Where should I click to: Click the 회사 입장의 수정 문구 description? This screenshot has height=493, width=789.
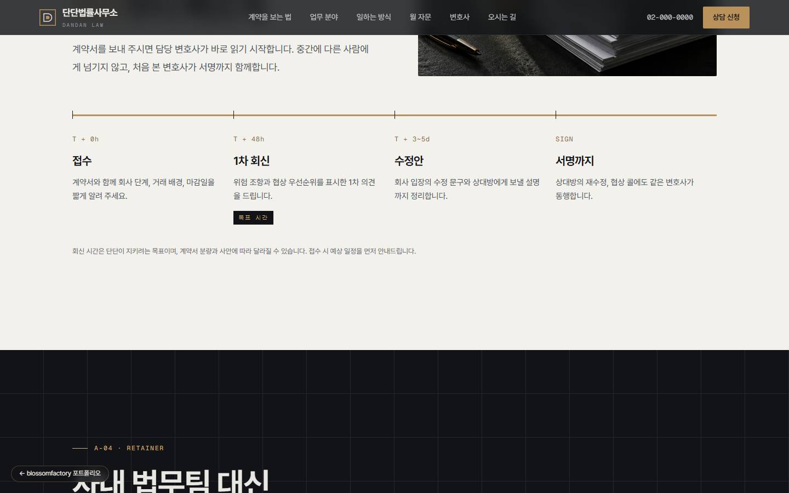tap(467, 189)
